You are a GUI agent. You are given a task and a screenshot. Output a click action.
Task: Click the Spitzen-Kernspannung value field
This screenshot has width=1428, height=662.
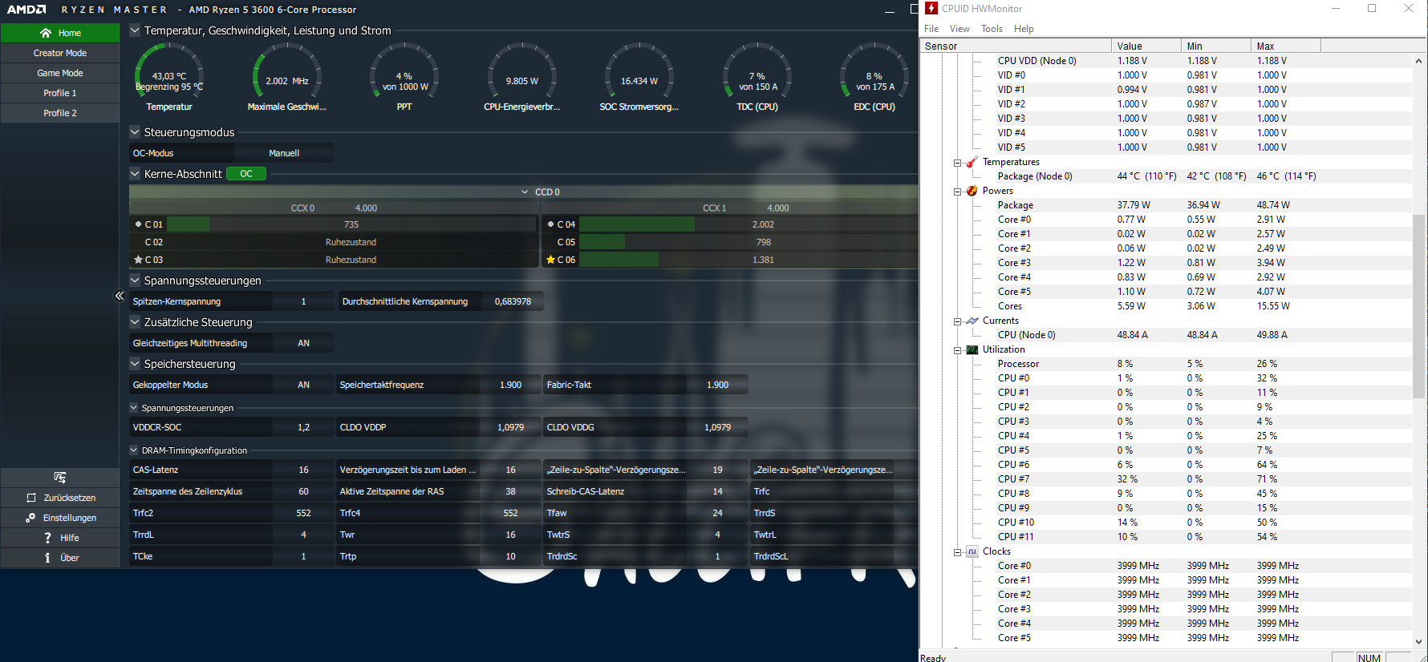point(303,301)
